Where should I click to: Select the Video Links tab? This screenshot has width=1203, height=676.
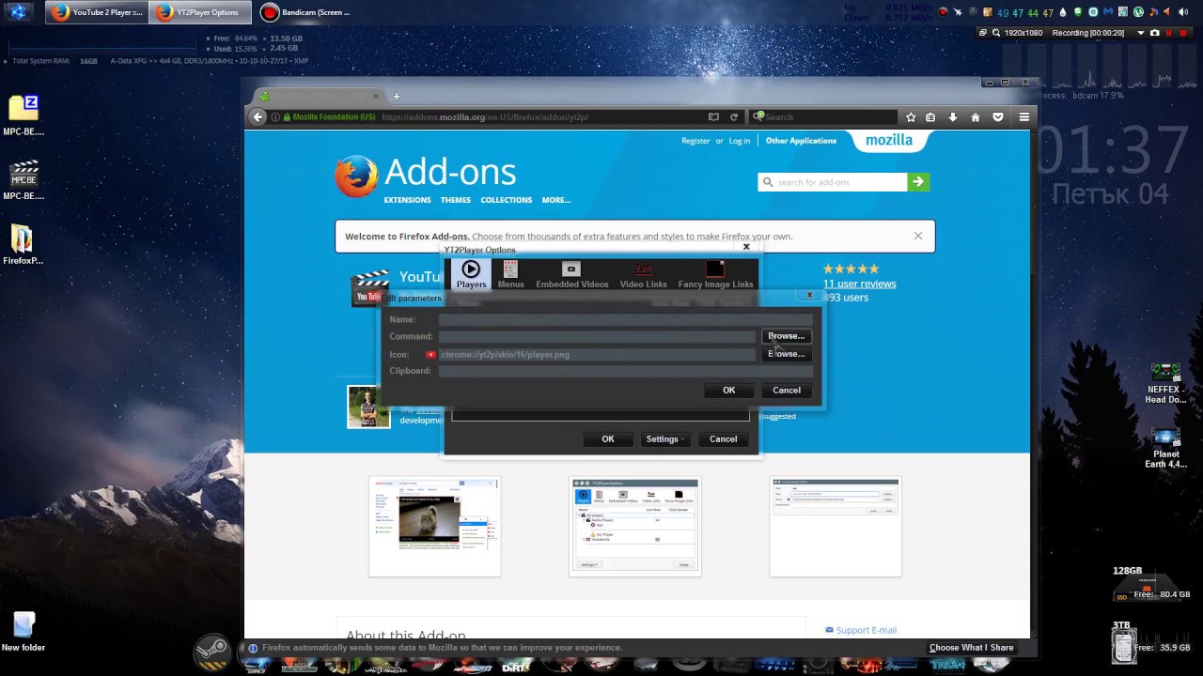[643, 274]
